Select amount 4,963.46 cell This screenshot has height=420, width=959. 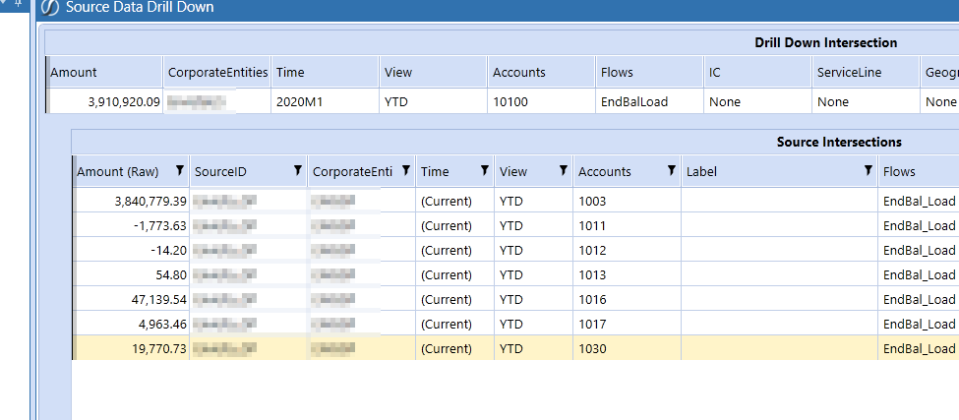pos(132,324)
